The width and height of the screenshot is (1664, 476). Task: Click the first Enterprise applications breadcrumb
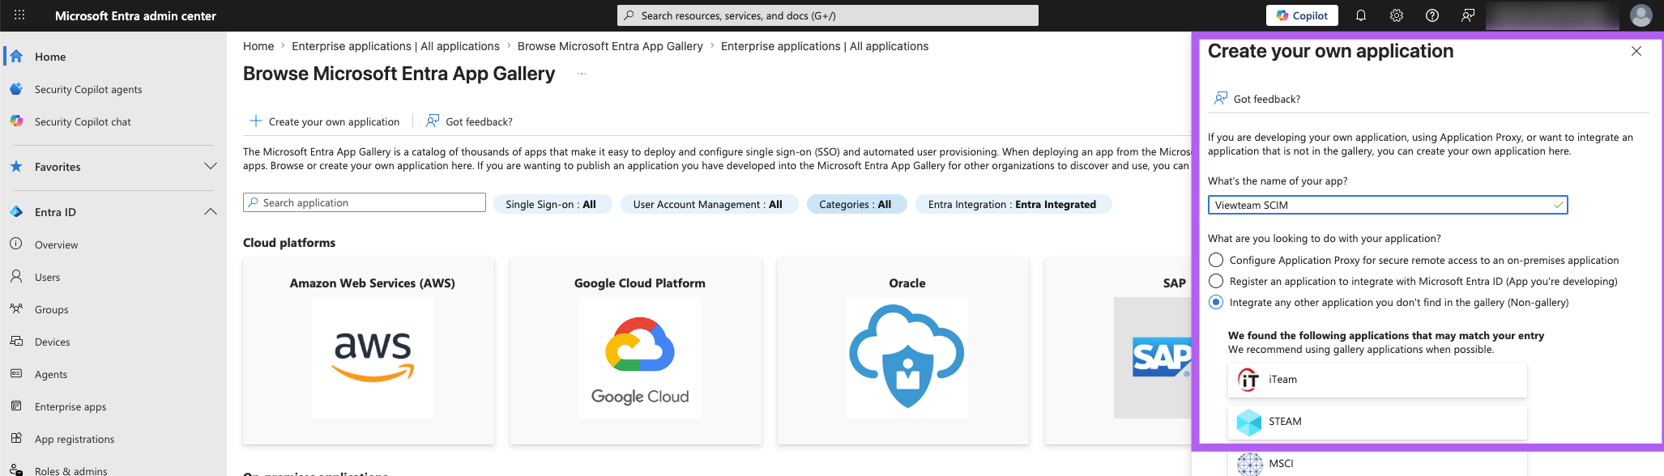coord(395,46)
